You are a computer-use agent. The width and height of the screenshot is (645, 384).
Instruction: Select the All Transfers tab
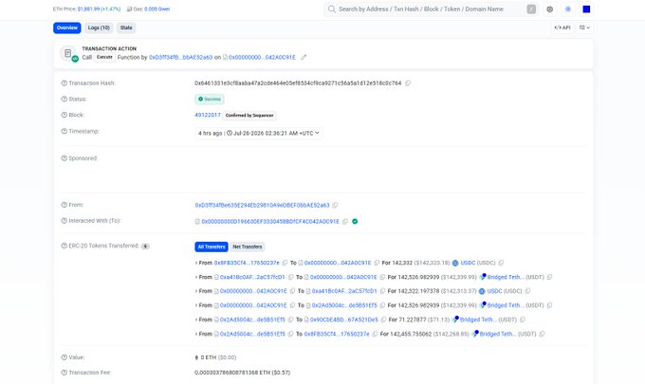tap(212, 247)
